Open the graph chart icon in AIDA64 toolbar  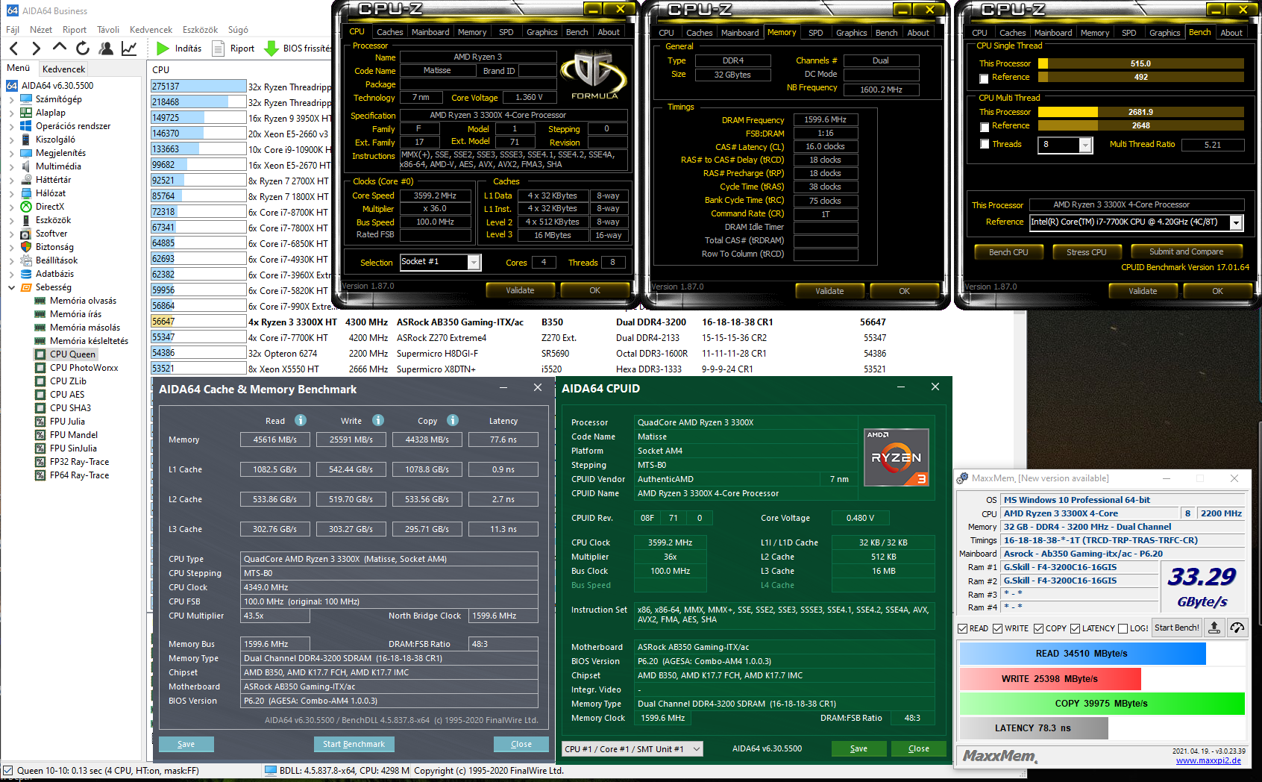tap(129, 49)
